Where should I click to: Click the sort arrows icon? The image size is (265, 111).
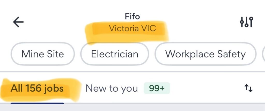click(x=248, y=89)
